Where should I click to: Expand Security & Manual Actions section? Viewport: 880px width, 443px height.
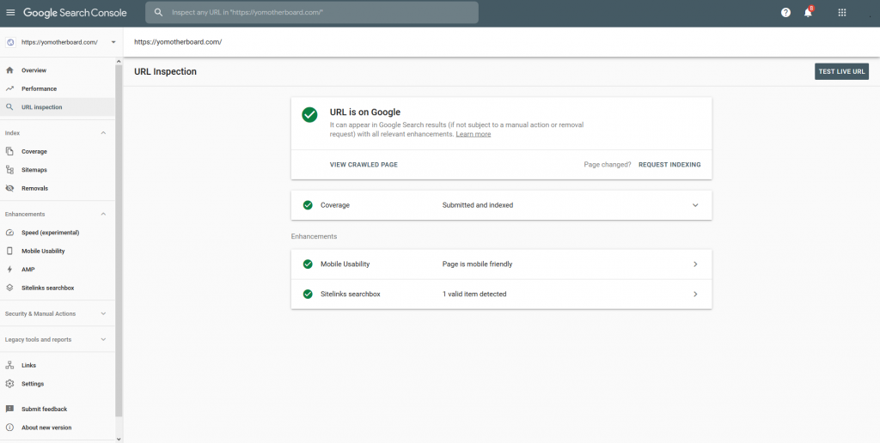103,314
